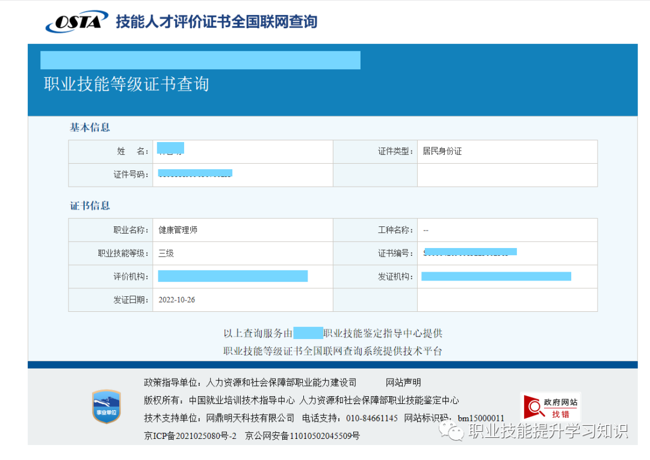Viewport: 650px width, 460px height.
Task: Click the 居民身份证 value cell
Action: click(442, 152)
